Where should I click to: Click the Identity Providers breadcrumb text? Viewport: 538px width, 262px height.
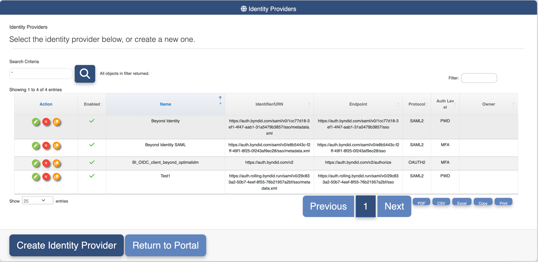pyautogui.click(x=28, y=27)
